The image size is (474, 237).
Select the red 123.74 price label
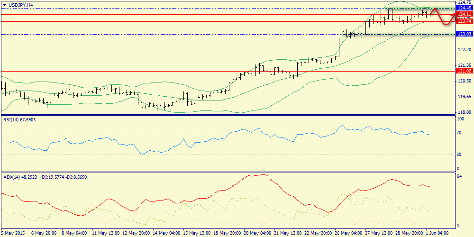465,21
